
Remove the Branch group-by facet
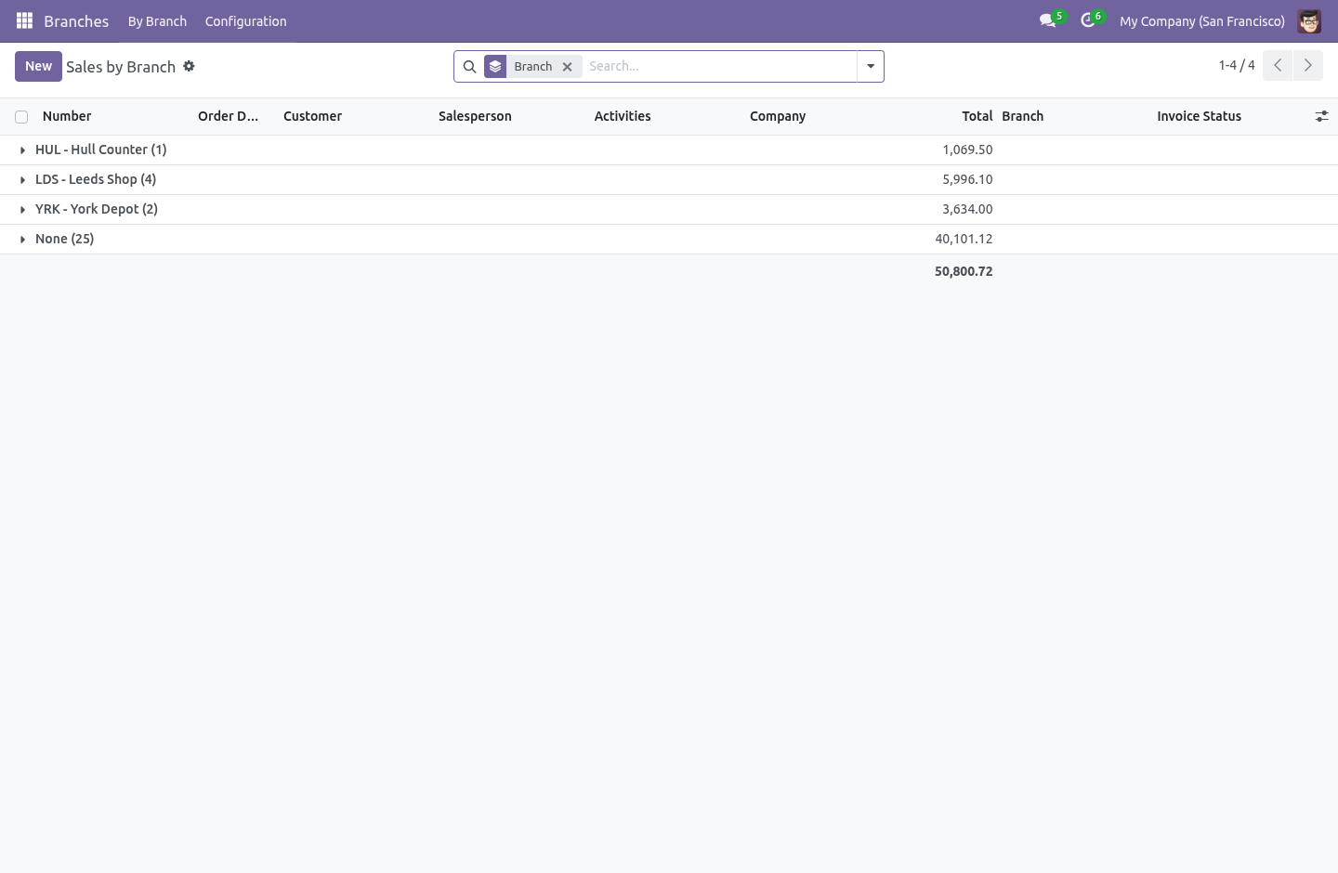pos(567,67)
